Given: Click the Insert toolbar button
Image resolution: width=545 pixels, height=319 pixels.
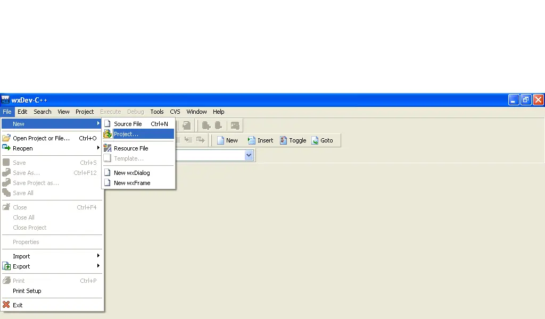Looking at the screenshot, I should click(x=261, y=140).
